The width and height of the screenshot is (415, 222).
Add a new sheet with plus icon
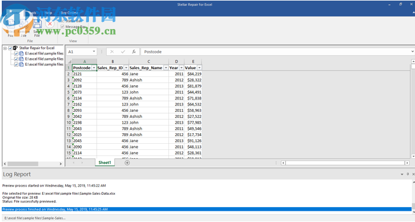point(127,163)
